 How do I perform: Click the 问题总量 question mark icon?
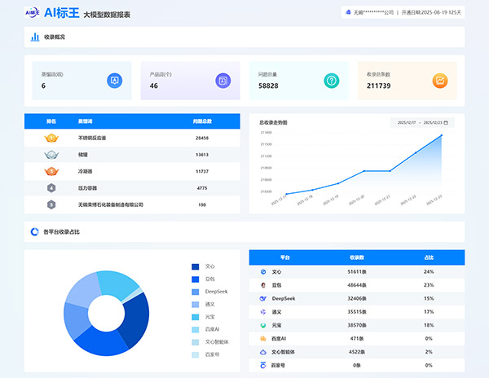331,81
